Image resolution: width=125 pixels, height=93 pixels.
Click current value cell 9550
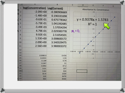(57, 79)
